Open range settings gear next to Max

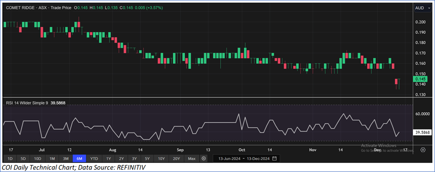tap(204, 159)
